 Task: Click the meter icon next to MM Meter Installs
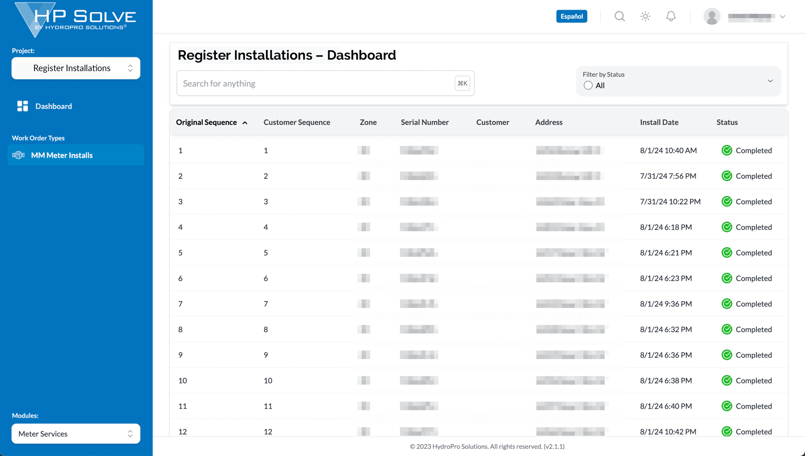pyautogui.click(x=18, y=155)
